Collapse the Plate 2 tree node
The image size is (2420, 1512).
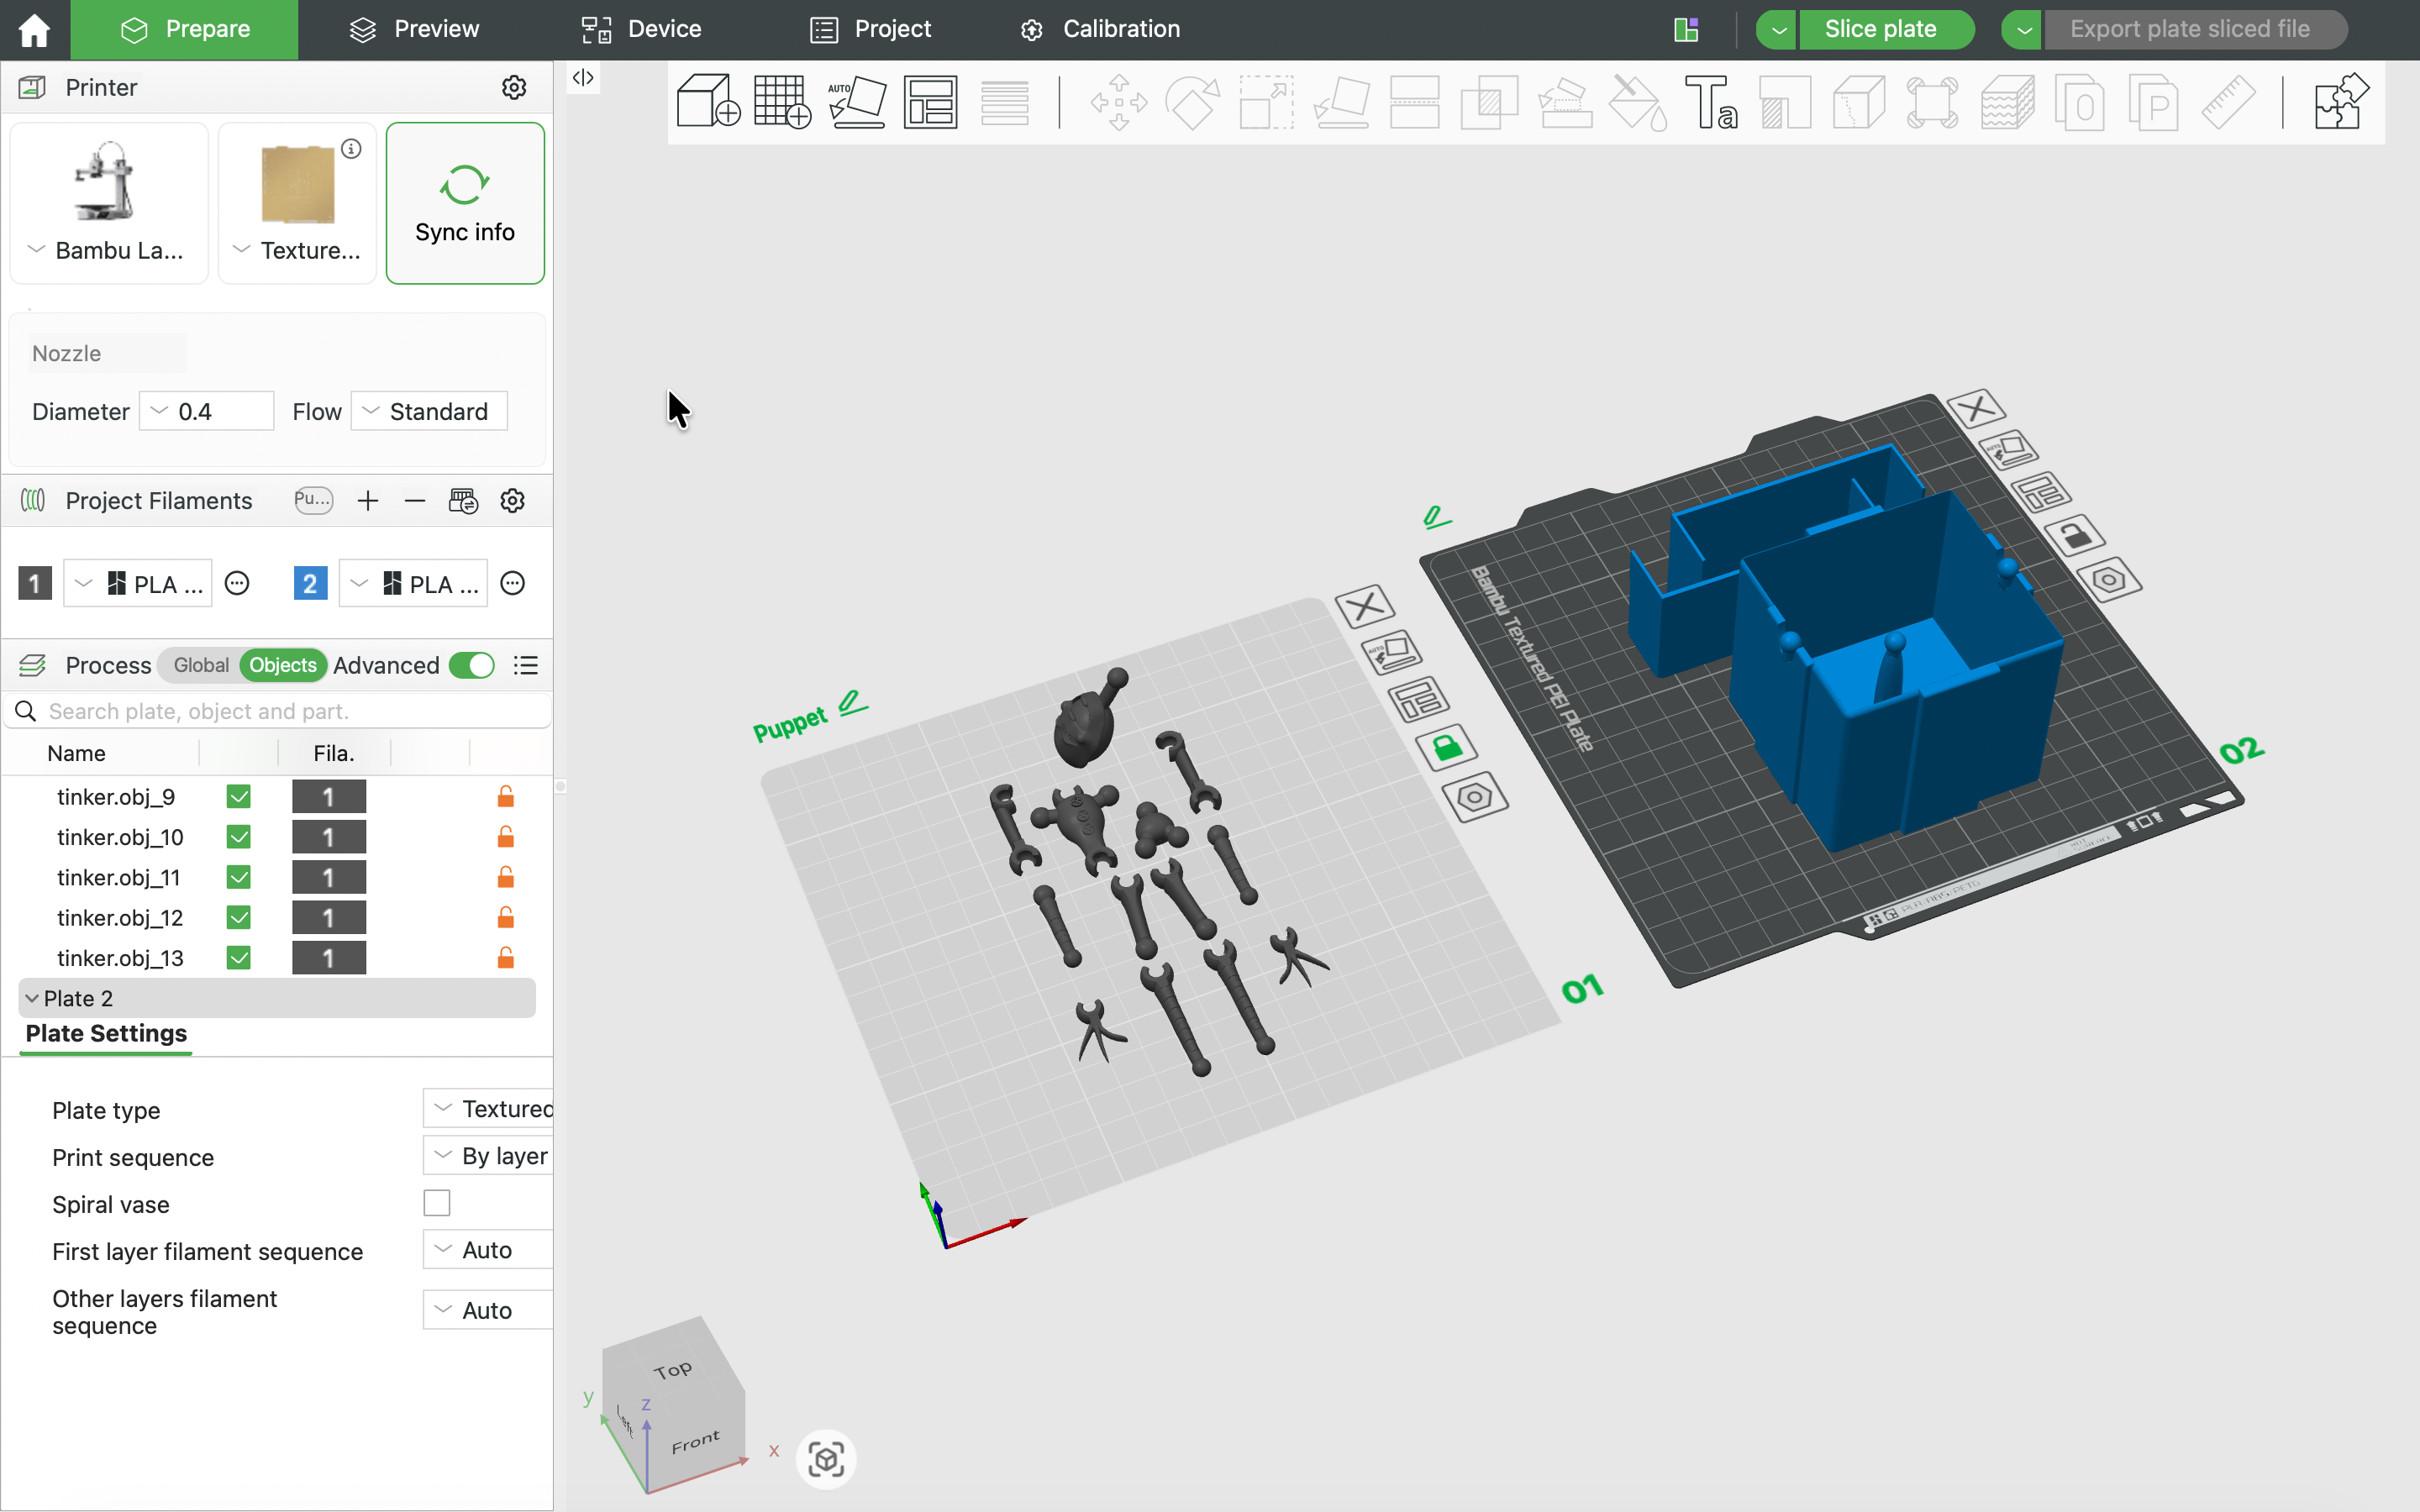(x=32, y=998)
